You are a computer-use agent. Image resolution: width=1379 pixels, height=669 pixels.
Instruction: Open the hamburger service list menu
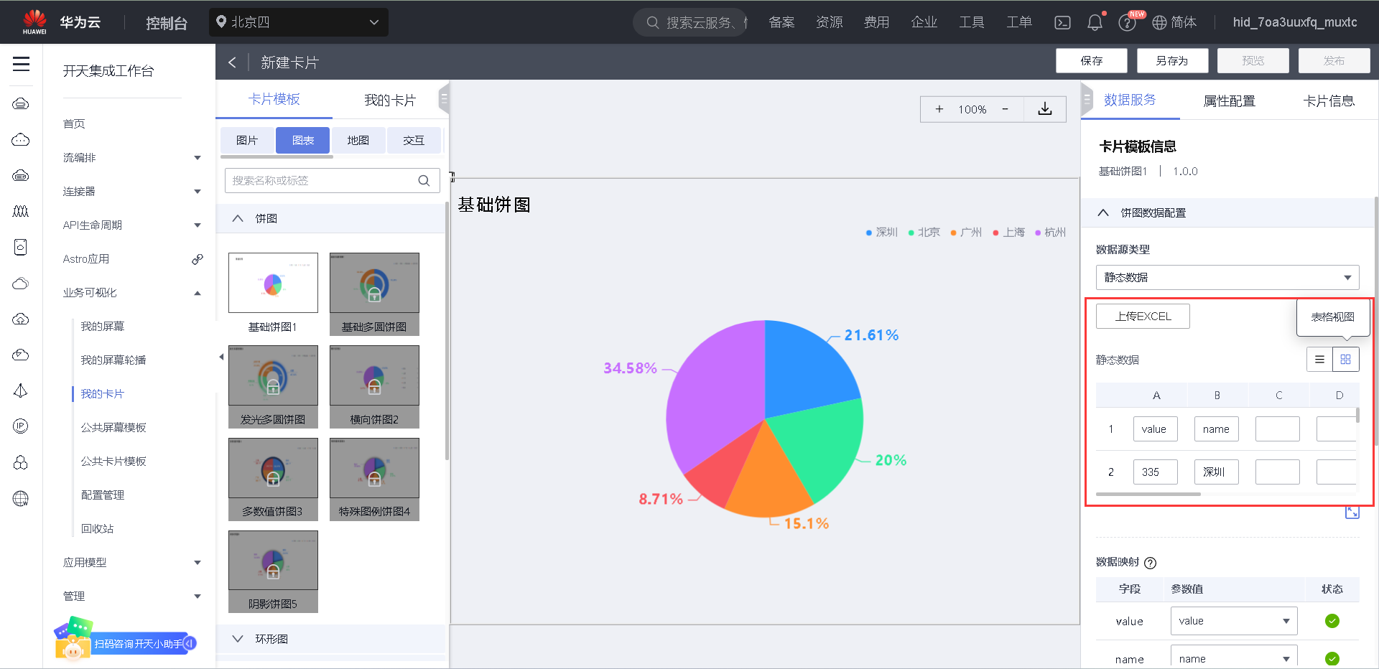(x=22, y=64)
